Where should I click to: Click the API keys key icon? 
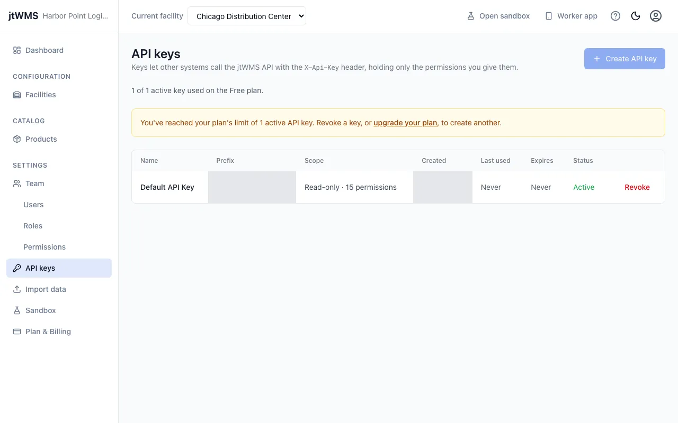[17, 268]
